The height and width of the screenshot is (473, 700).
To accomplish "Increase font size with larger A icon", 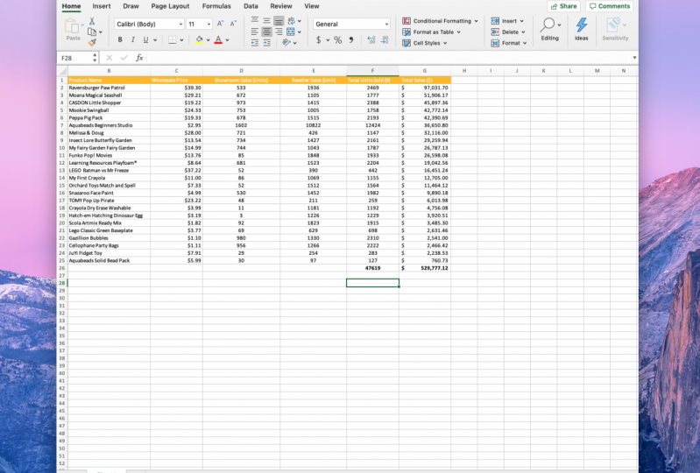I will pyautogui.click(x=220, y=24).
